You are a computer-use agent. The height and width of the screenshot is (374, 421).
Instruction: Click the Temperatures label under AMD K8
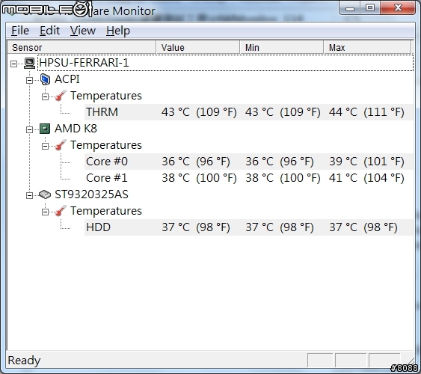coord(105,145)
